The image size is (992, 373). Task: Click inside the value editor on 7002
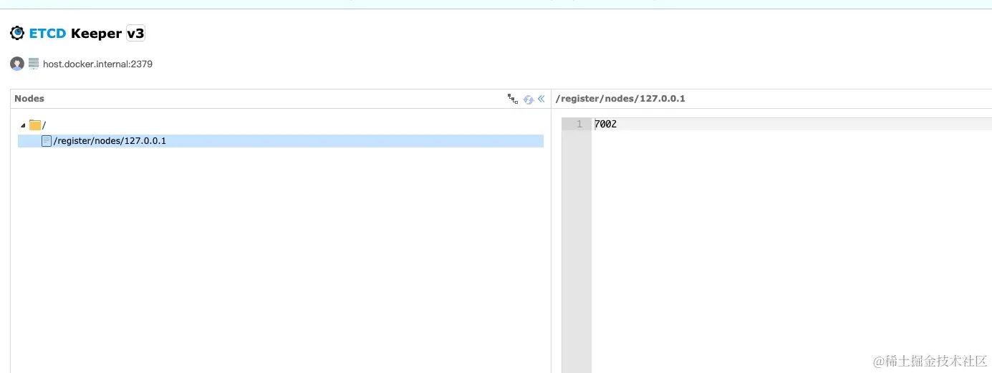(605, 124)
